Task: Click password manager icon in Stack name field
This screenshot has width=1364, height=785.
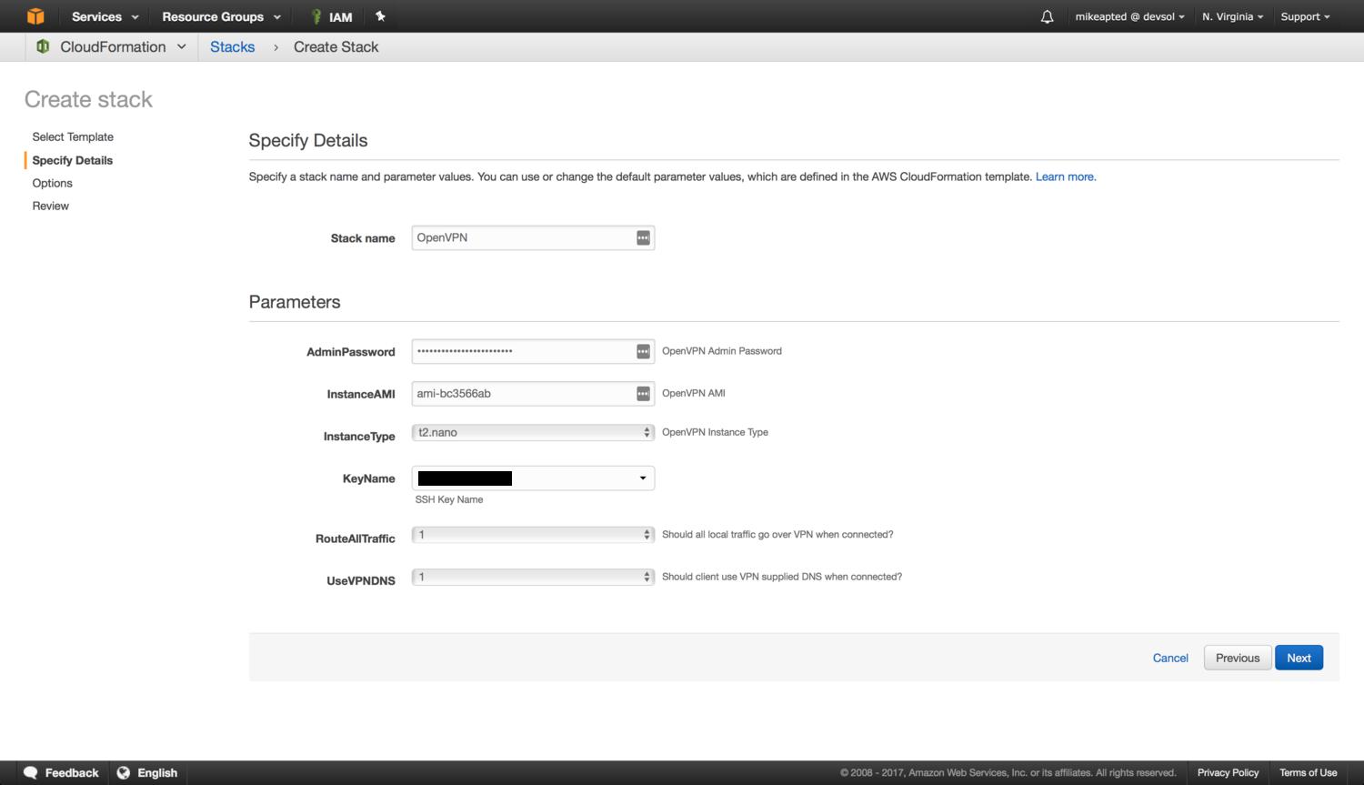Action: point(643,238)
